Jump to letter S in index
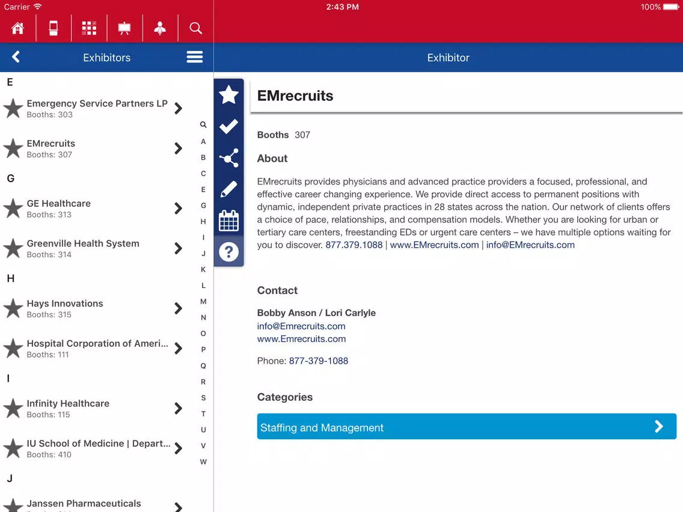This screenshot has width=683, height=512. click(x=203, y=397)
